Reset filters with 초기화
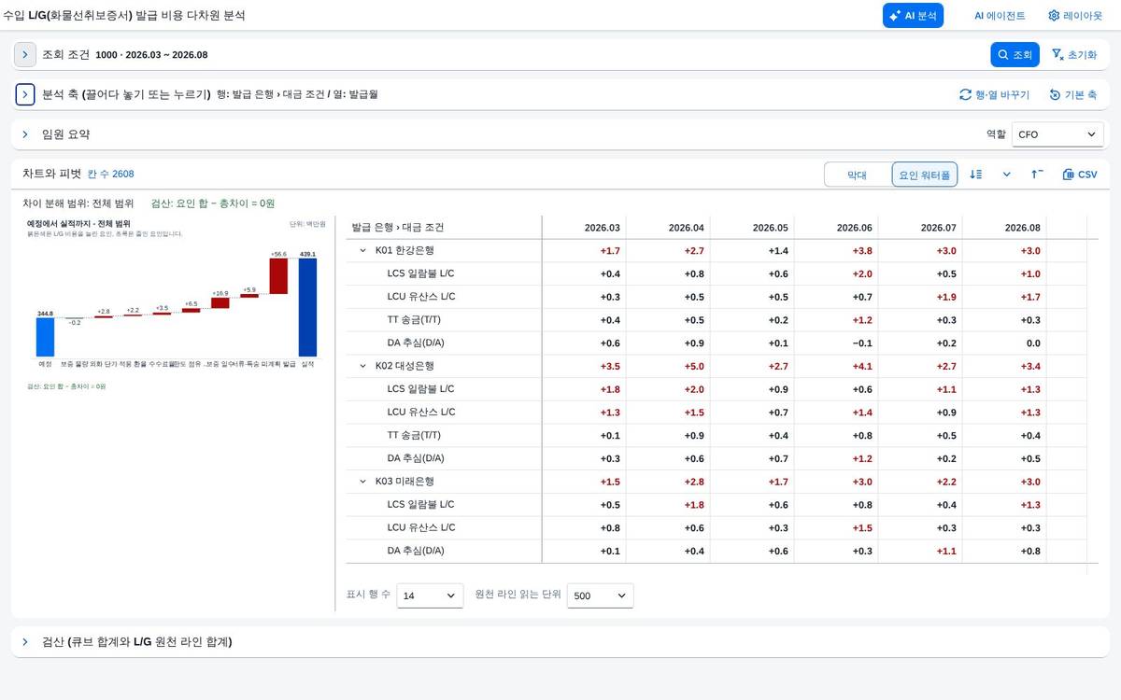The height and width of the screenshot is (700, 1121). [1073, 55]
